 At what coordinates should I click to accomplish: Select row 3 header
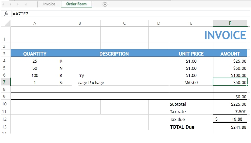pos(6,53)
